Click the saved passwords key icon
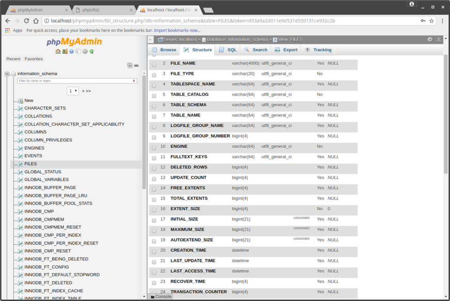Image resolution: width=450 pixels, height=301 pixels. (423, 21)
